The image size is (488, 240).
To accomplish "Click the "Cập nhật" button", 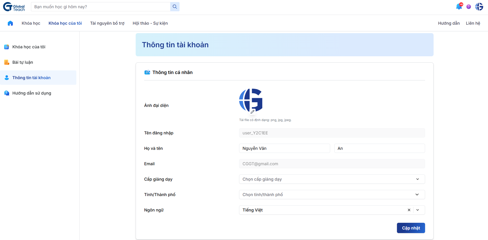I will [x=411, y=228].
